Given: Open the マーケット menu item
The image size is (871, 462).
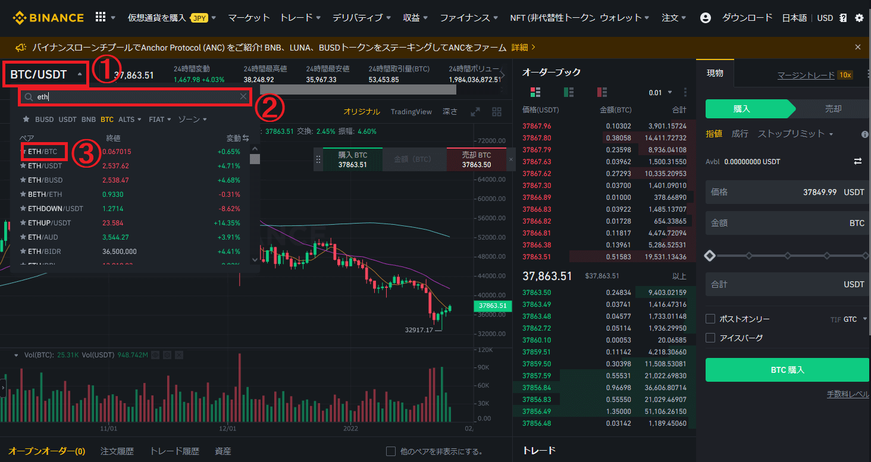Looking at the screenshot, I should tap(249, 18).
